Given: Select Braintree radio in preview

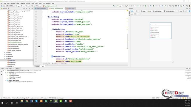Looking at the screenshot, I should pos(151,38).
